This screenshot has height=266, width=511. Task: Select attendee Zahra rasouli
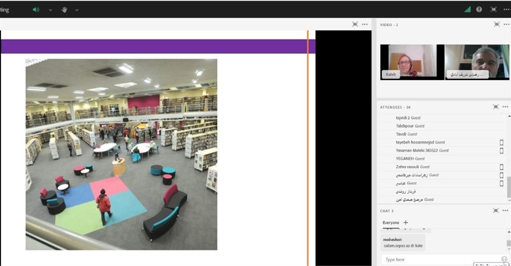[413, 166]
